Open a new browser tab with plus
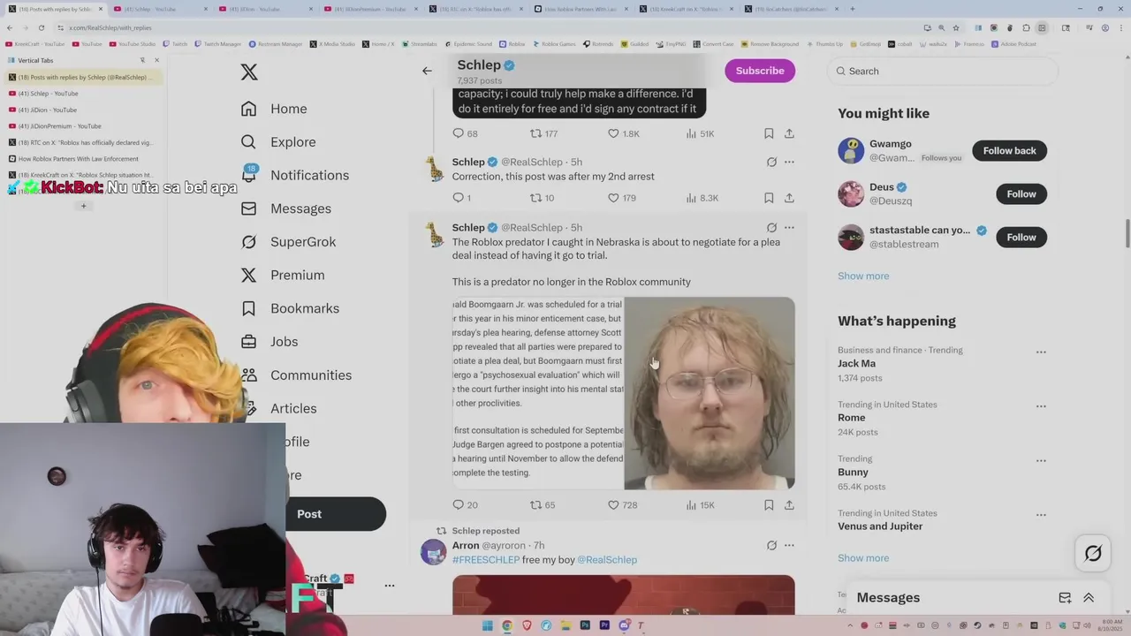Screen dimensions: 1131x636 pos(852,9)
